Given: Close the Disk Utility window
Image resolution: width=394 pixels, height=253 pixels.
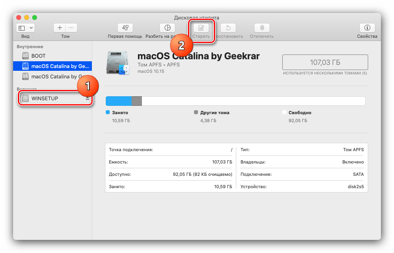Looking at the screenshot, I should tap(19, 18).
